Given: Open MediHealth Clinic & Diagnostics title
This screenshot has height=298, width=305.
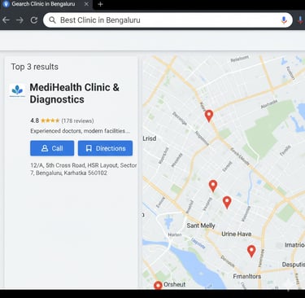Looking at the screenshot, I should (75, 94).
